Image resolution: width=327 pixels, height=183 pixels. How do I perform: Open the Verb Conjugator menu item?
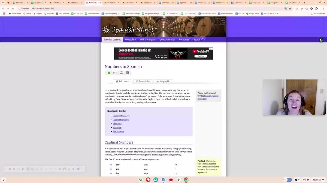coord(148,40)
